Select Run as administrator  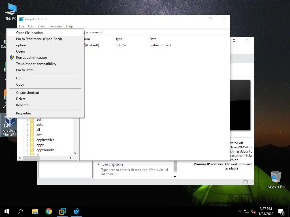point(45,58)
